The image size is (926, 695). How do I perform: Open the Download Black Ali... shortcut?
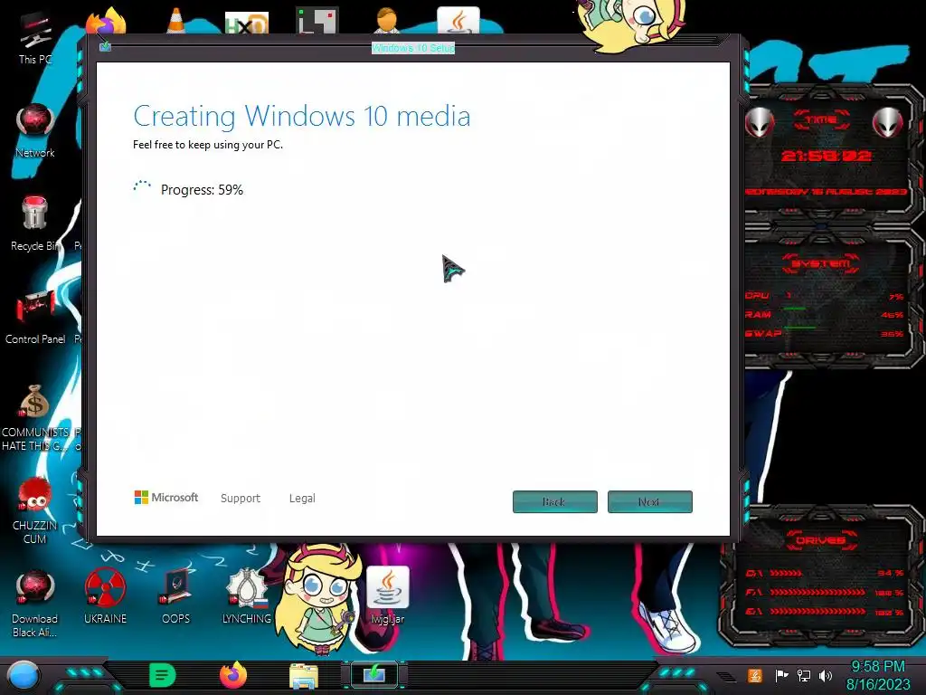(x=35, y=604)
